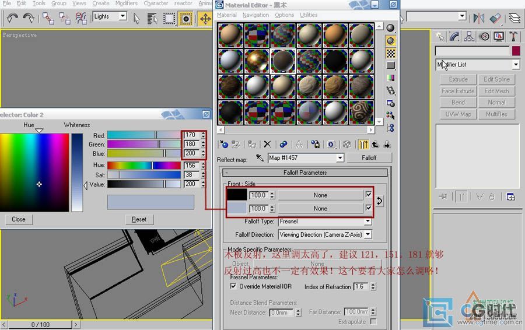Toggle the Extrapolate checkbox
525x330 pixels.
[373, 321]
